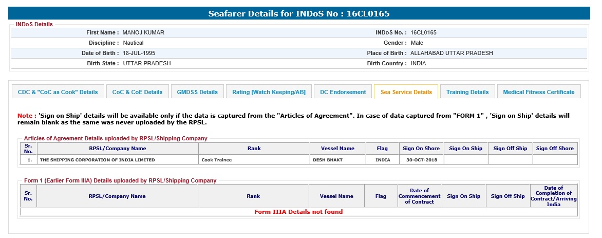The height and width of the screenshot is (238, 602).
Task: View Medical Fitness Certificate tab
Action: pos(538,92)
